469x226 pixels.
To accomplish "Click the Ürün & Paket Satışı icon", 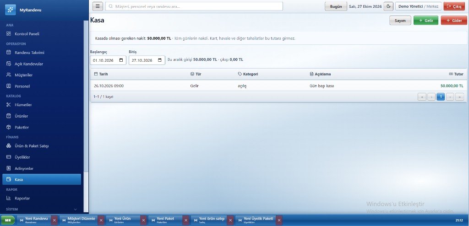I will coord(9,146).
